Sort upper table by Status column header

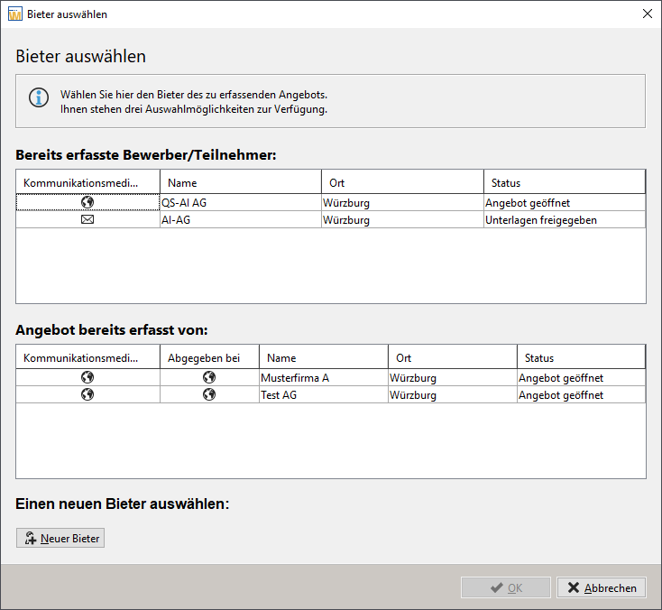(x=565, y=182)
